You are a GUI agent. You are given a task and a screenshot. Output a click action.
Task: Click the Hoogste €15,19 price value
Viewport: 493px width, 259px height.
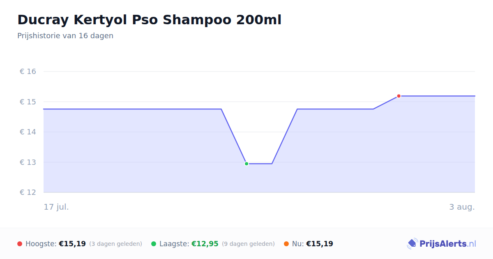click(x=72, y=244)
